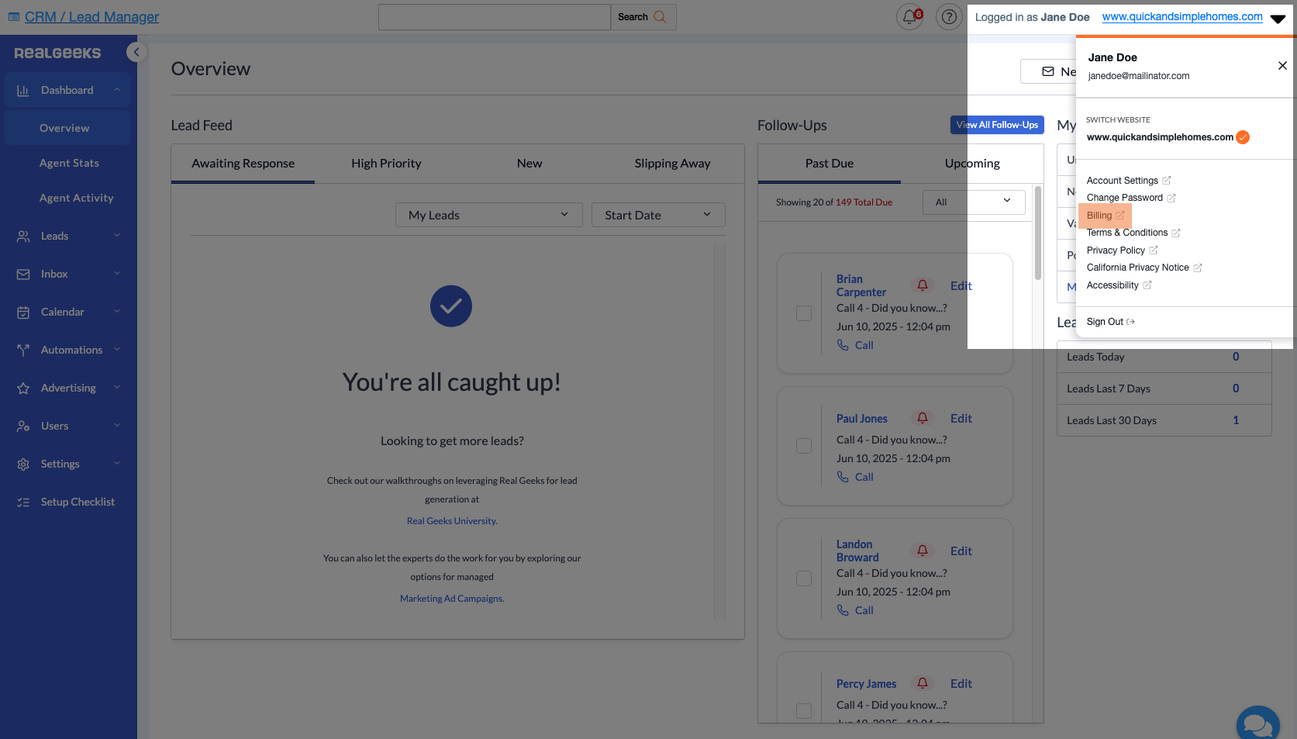Open the Start Date dropdown
Screen dimensions: 1297x739
(658, 215)
